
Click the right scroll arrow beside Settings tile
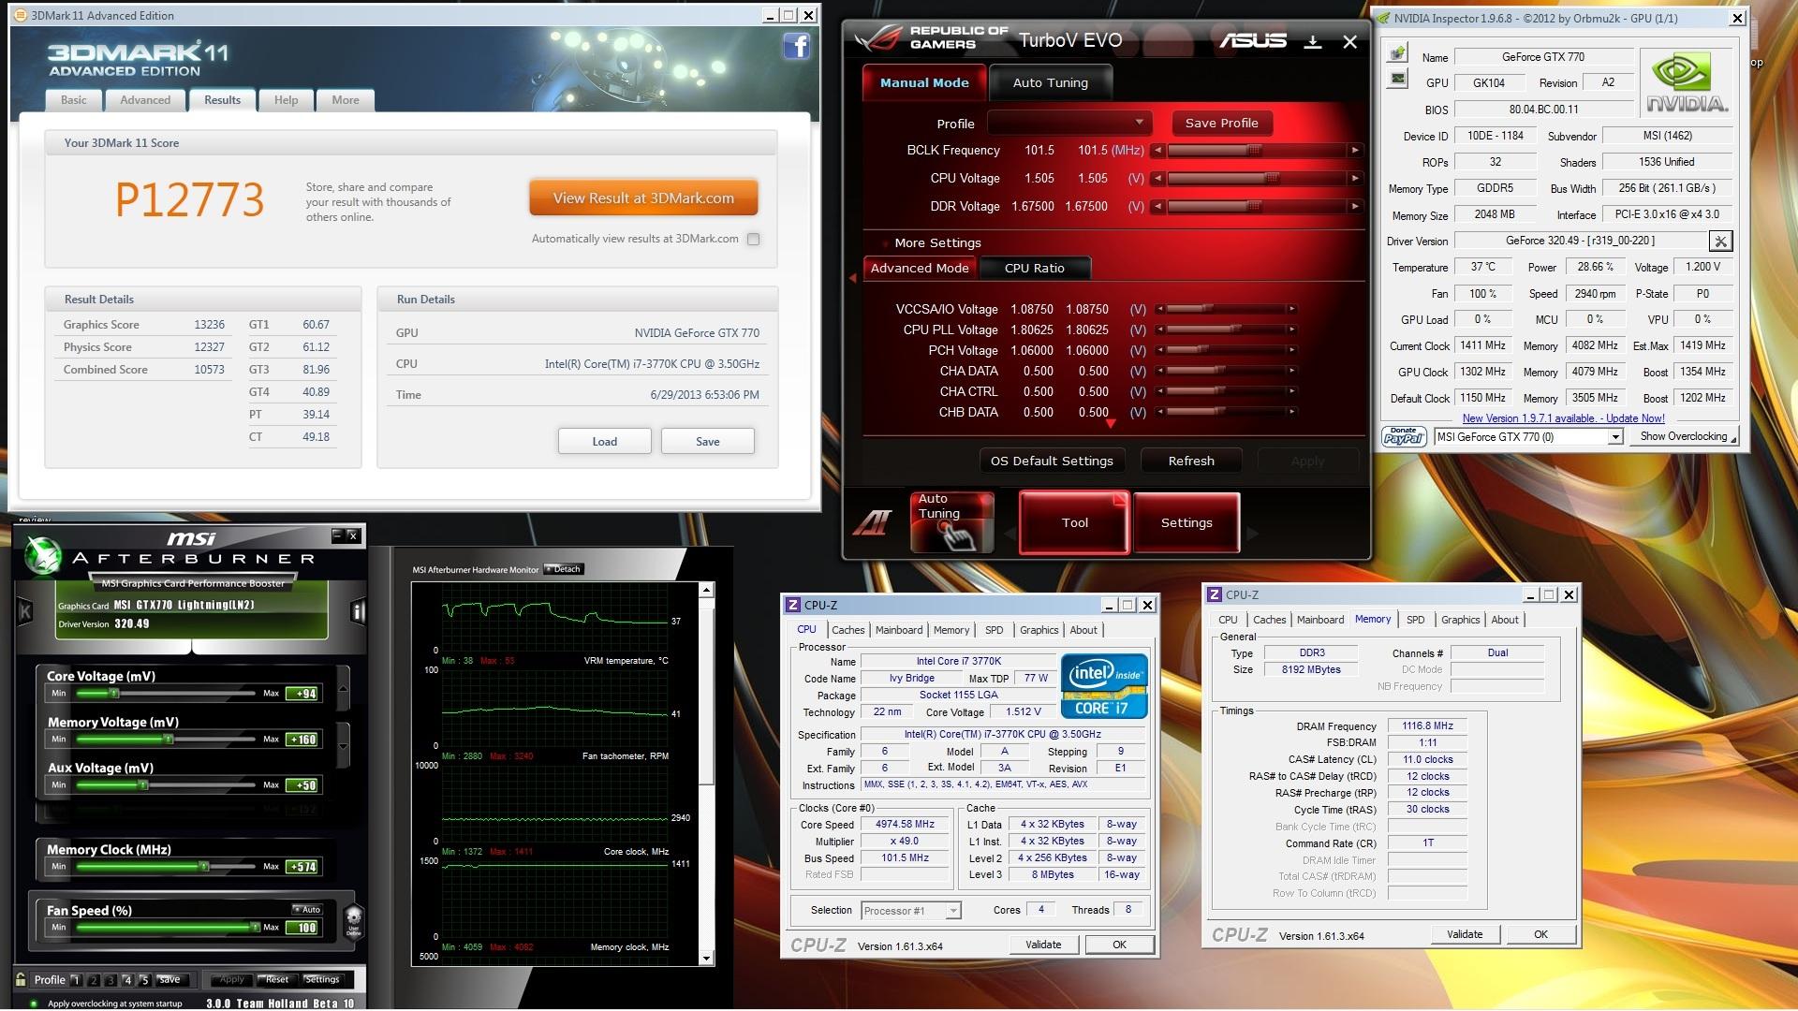click(x=1253, y=534)
